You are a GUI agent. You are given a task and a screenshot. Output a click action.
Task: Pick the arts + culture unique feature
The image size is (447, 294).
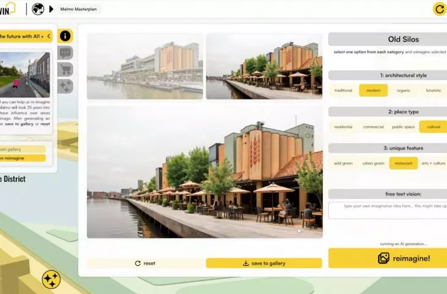pos(433,164)
